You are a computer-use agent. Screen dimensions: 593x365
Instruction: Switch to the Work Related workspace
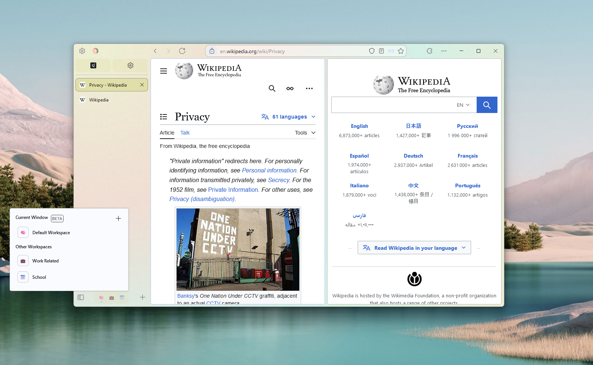69,261
